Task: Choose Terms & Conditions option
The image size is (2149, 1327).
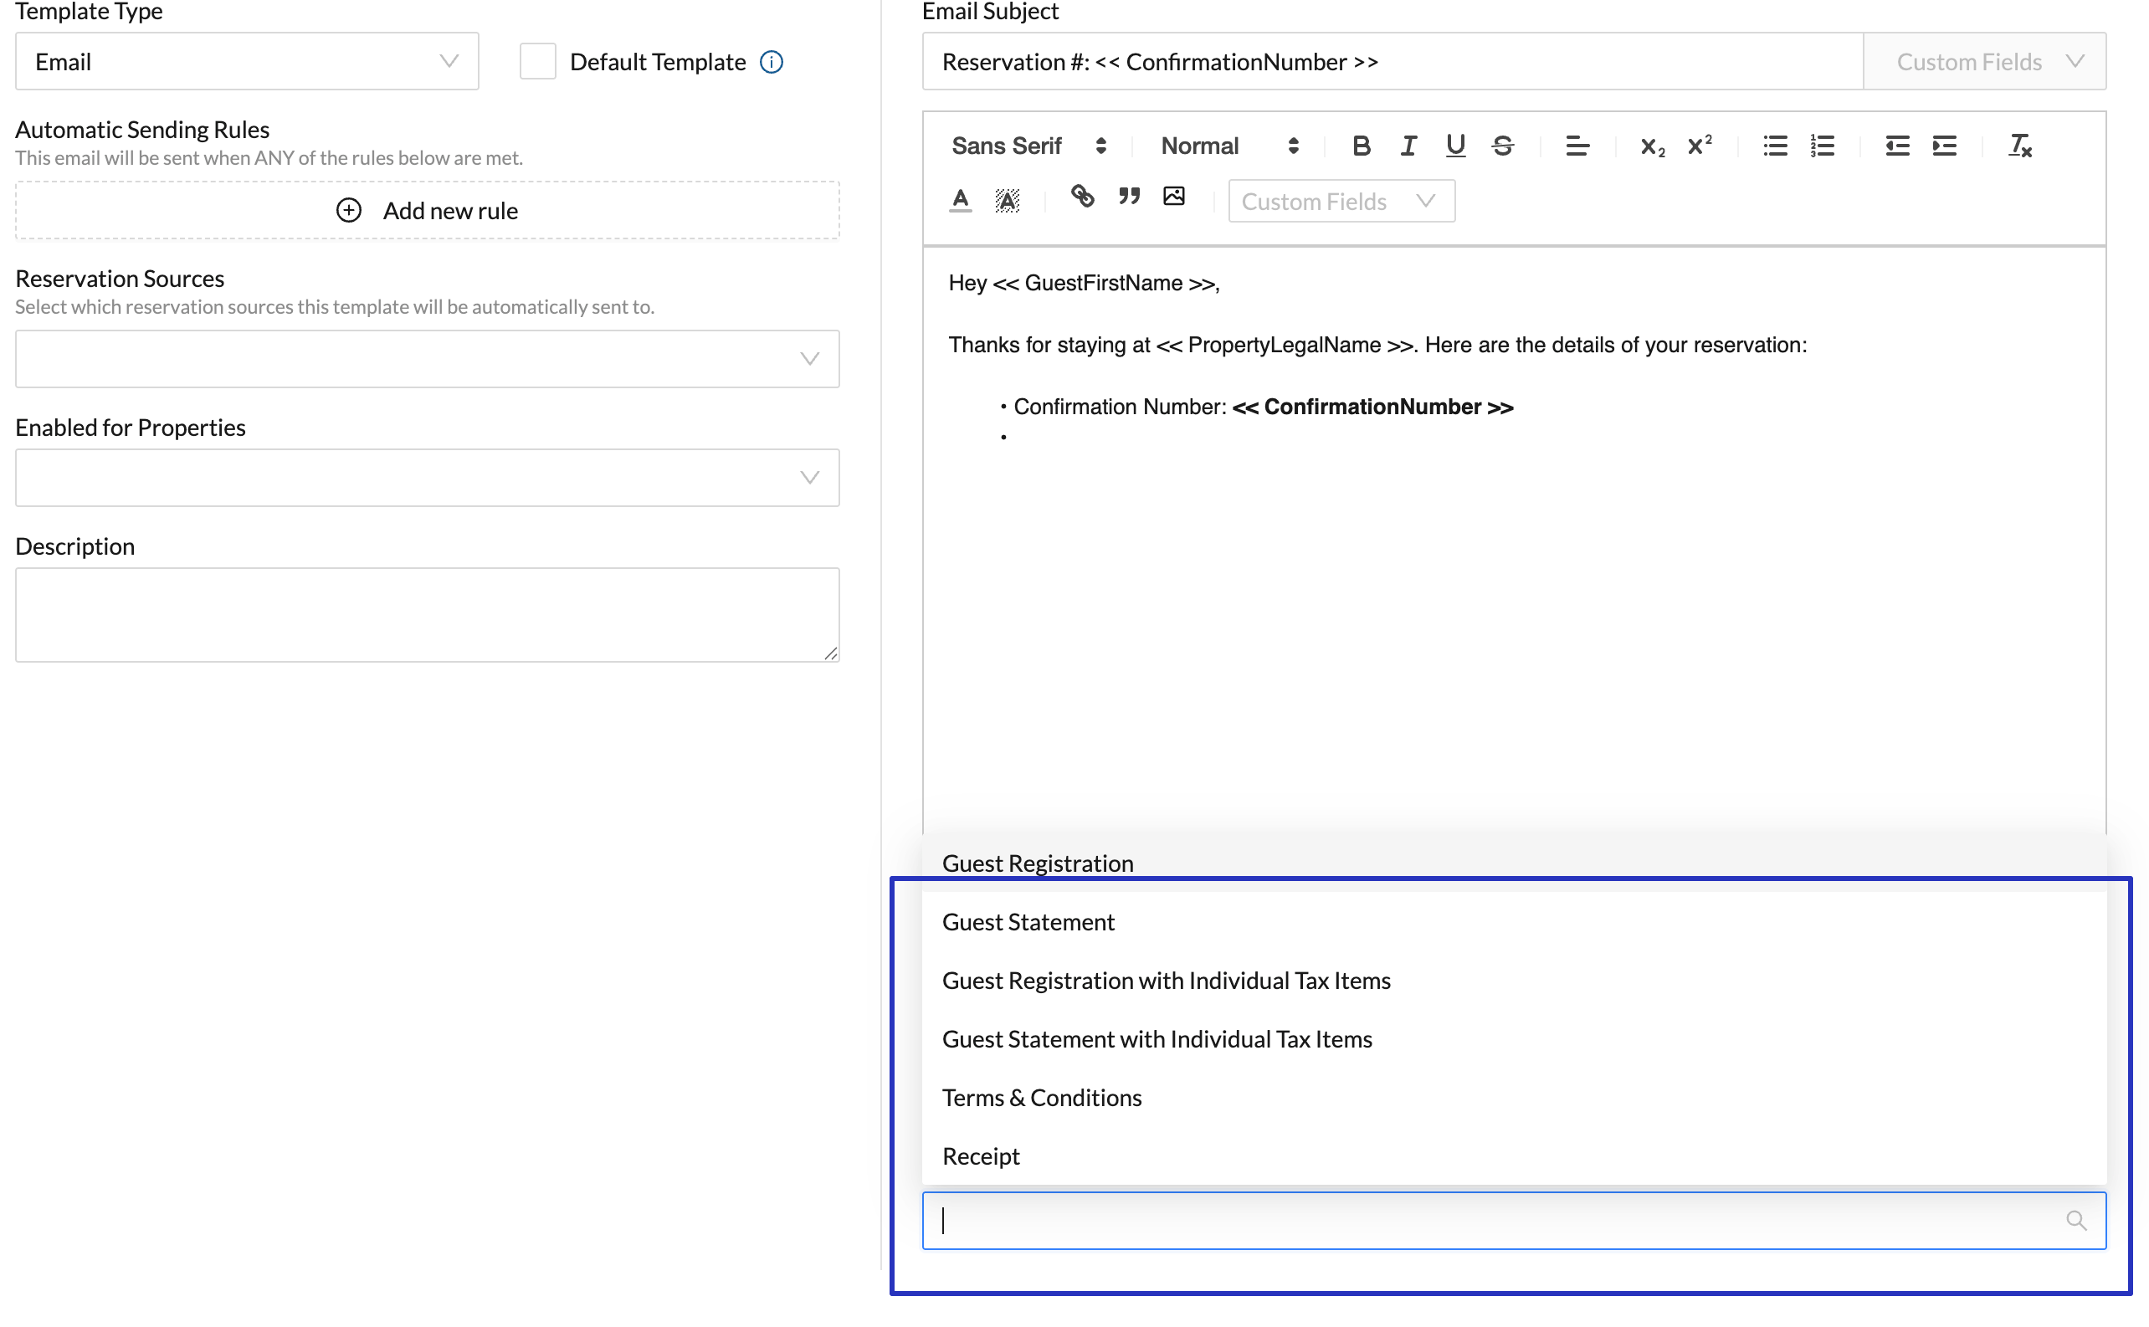Action: 1041,1097
